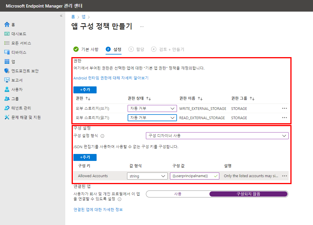This screenshot has width=313, height=225.
Task: Click the Home icon in sidebar
Action: [x=7, y=25]
